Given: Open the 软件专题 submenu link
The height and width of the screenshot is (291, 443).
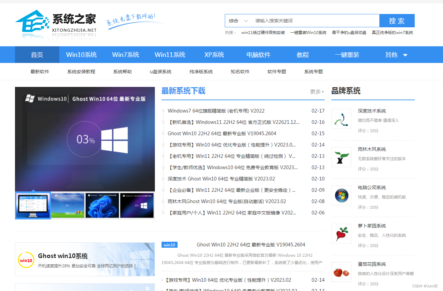Looking at the screenshot, I should point(277,72).
